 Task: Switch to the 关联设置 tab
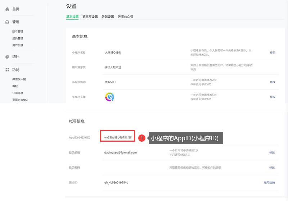pos(108,17)
